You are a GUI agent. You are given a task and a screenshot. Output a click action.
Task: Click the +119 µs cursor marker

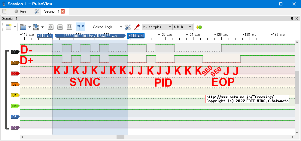coord(136,36)
